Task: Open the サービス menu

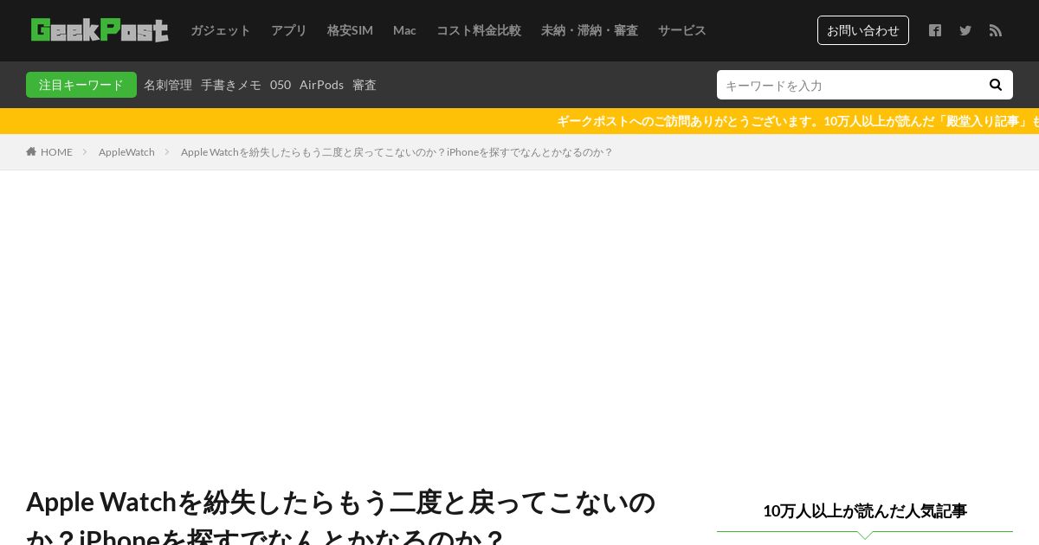Action: [682, 30]
